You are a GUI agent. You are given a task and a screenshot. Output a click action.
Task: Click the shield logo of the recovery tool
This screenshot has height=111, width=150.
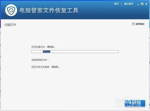11,10
